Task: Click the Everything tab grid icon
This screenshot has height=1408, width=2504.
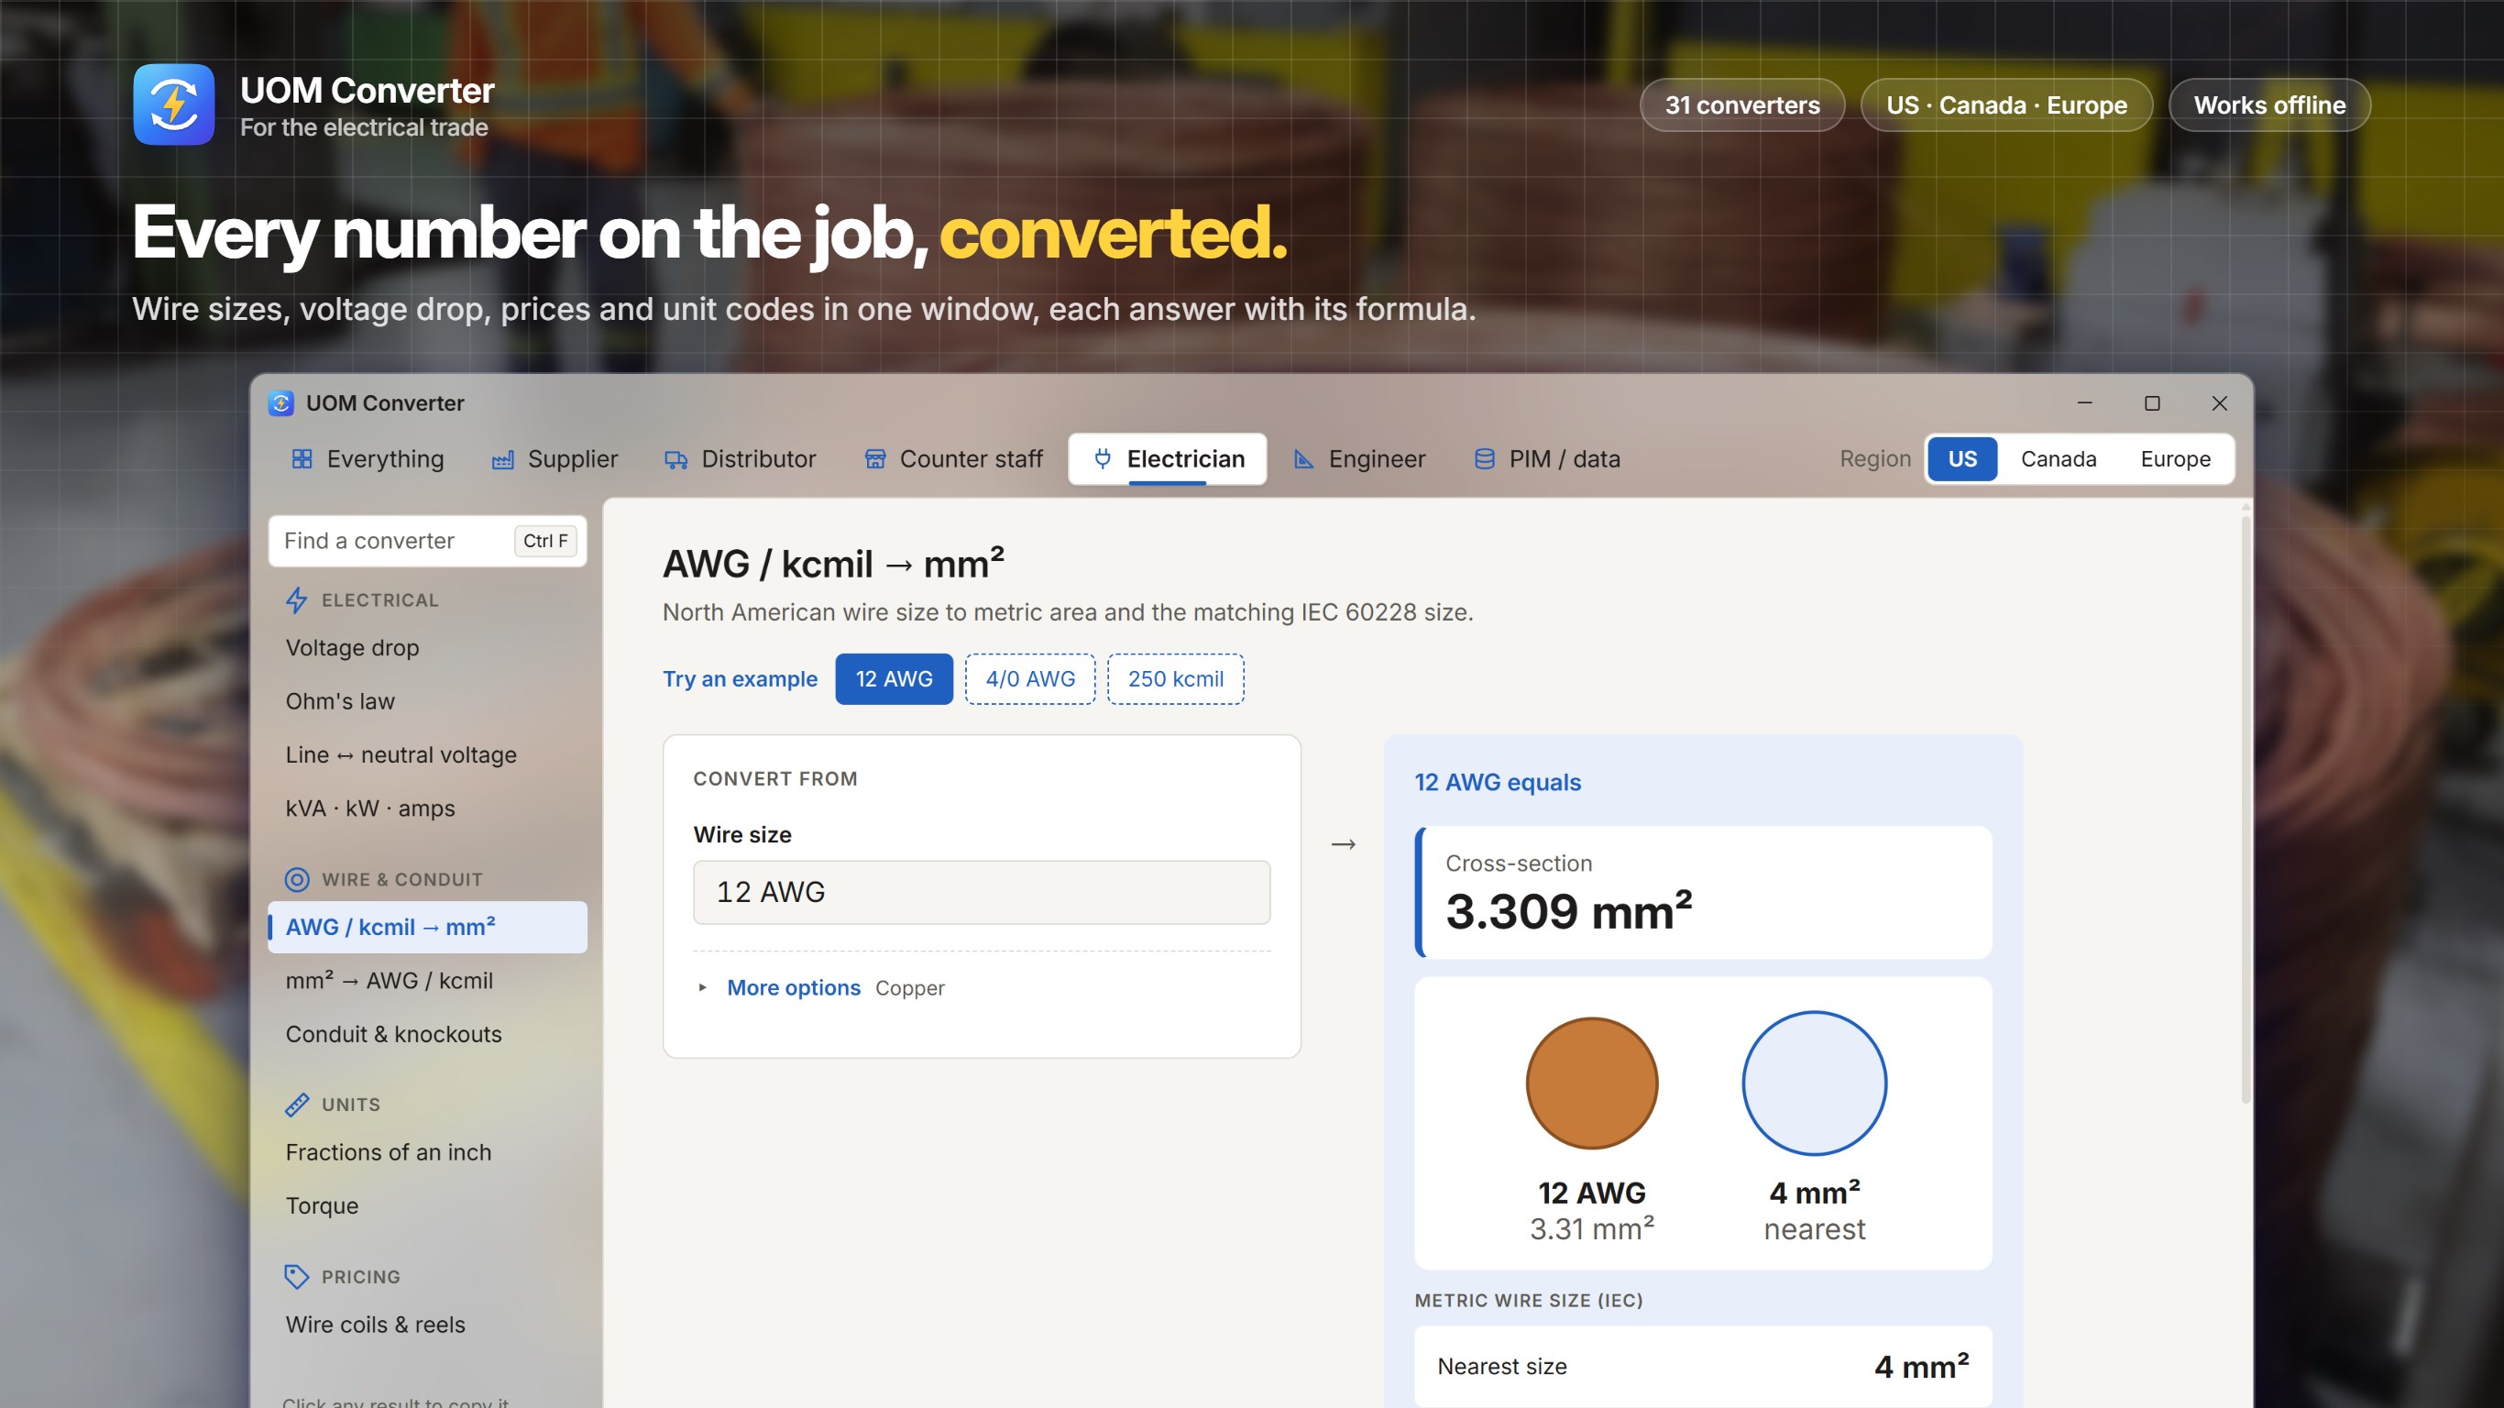Action: (302, 459)
